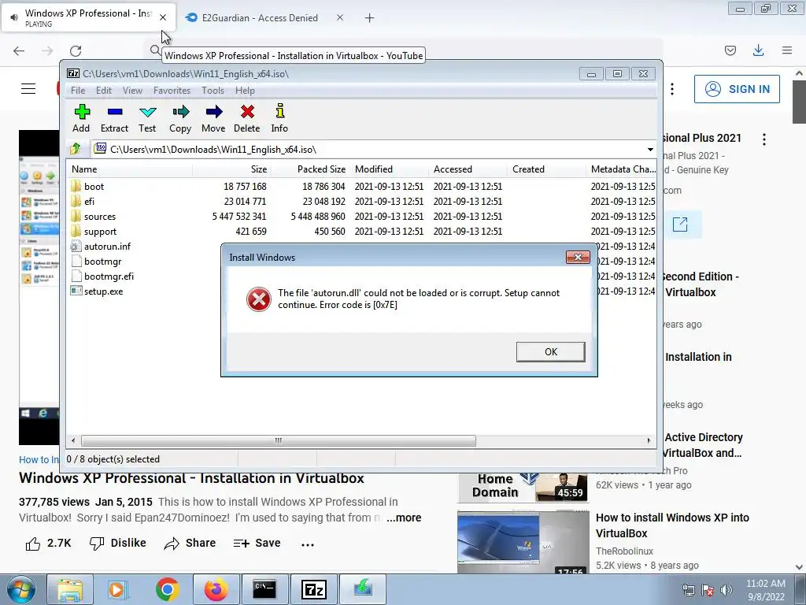The height and width of the screenshot is (605, 806).
Task: Open a new browser tab
Action: tap(370, 18)
